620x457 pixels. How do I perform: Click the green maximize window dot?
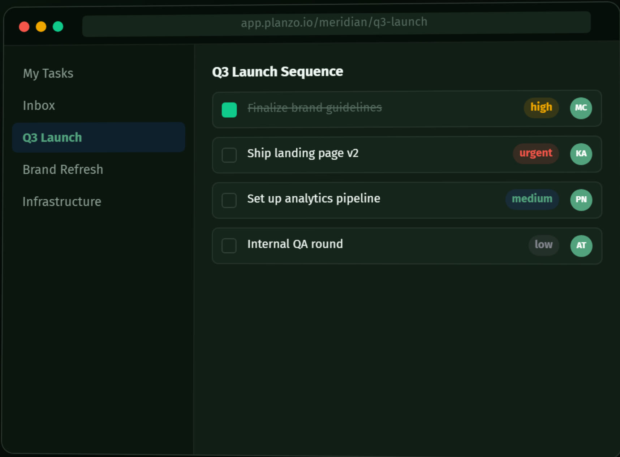(x=58, y=27)
